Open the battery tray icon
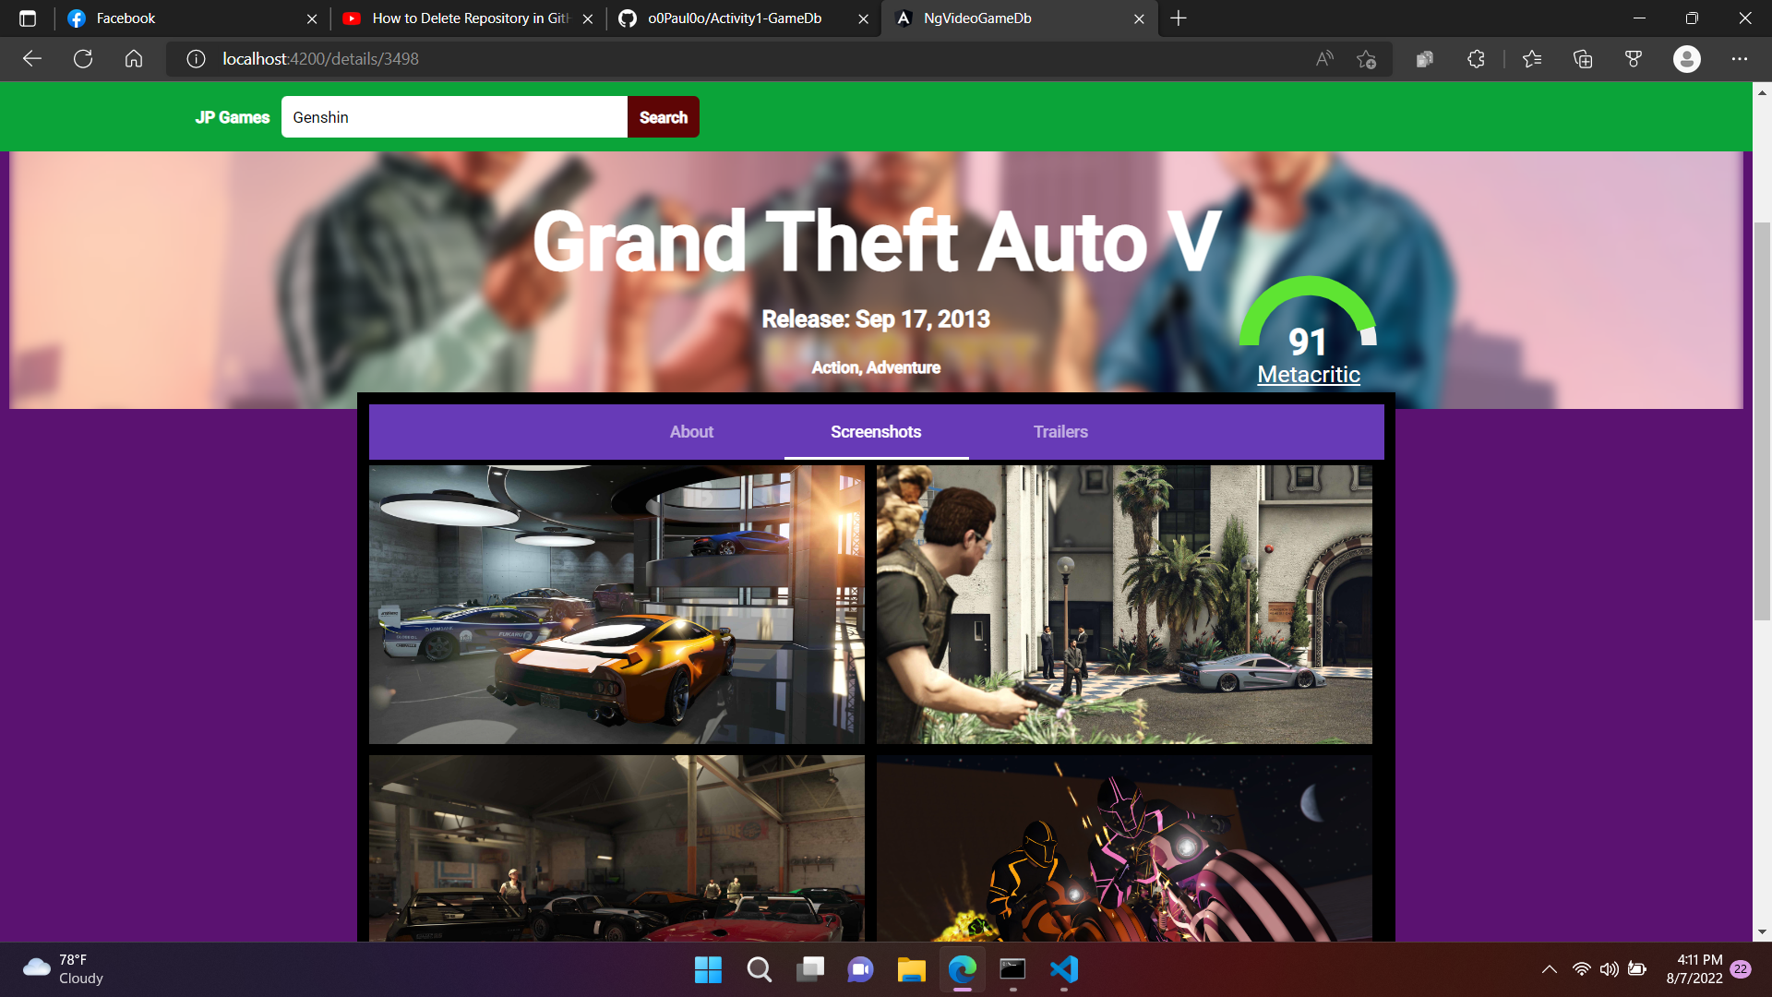1772x997 pixels. click(1637, 969)
